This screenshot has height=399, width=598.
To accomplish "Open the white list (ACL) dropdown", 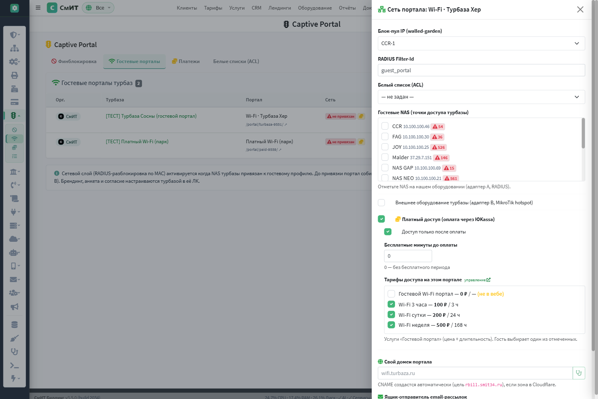I will click(481, 97).
